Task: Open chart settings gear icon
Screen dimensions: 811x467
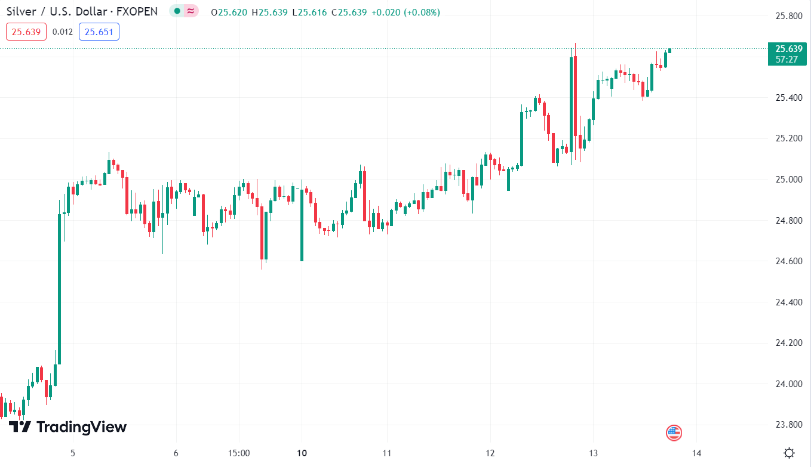Action: 789,453
